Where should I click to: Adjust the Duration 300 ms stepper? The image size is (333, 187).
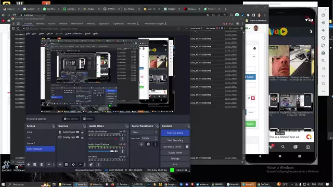coord(156,138)
